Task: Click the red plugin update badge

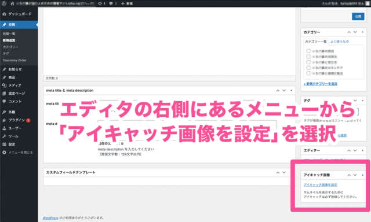Action: tap(28, 120)
